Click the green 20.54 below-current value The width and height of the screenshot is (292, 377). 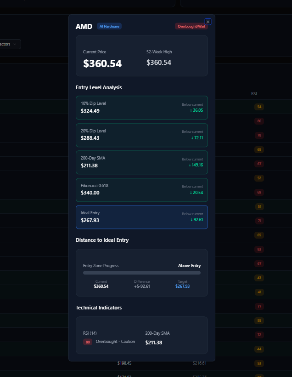coord(197,193)
